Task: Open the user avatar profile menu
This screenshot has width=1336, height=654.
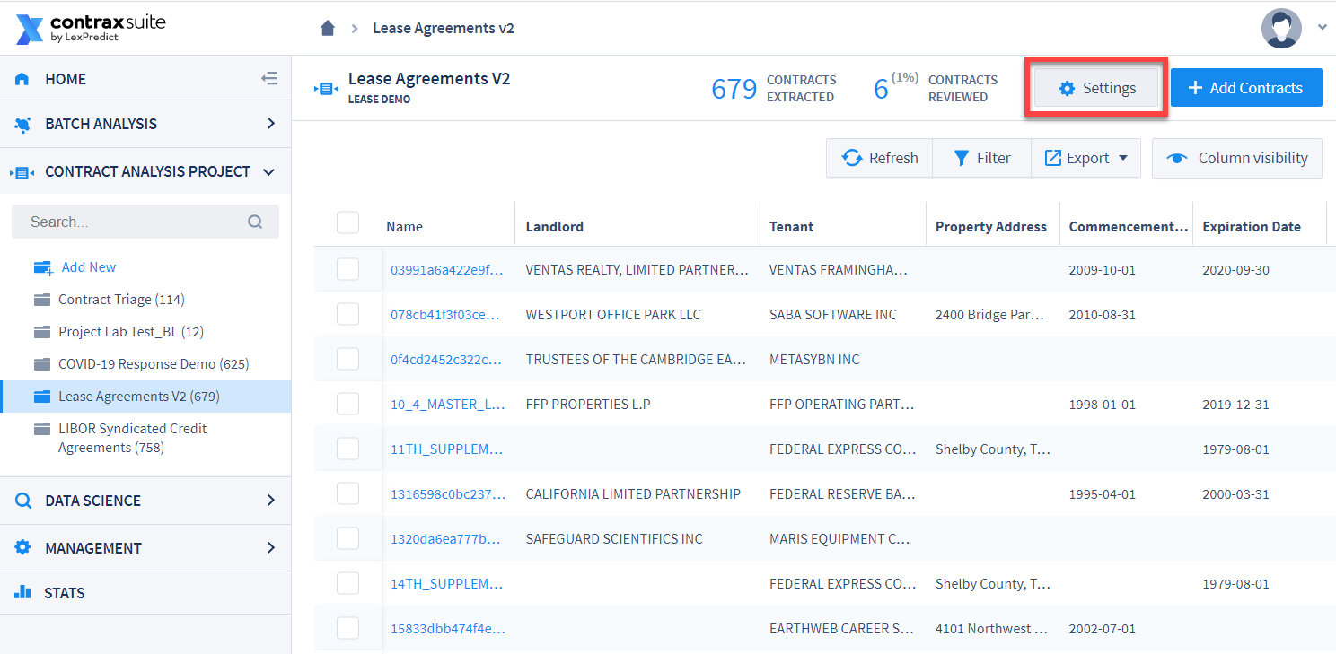Action: pos(1281,28)
